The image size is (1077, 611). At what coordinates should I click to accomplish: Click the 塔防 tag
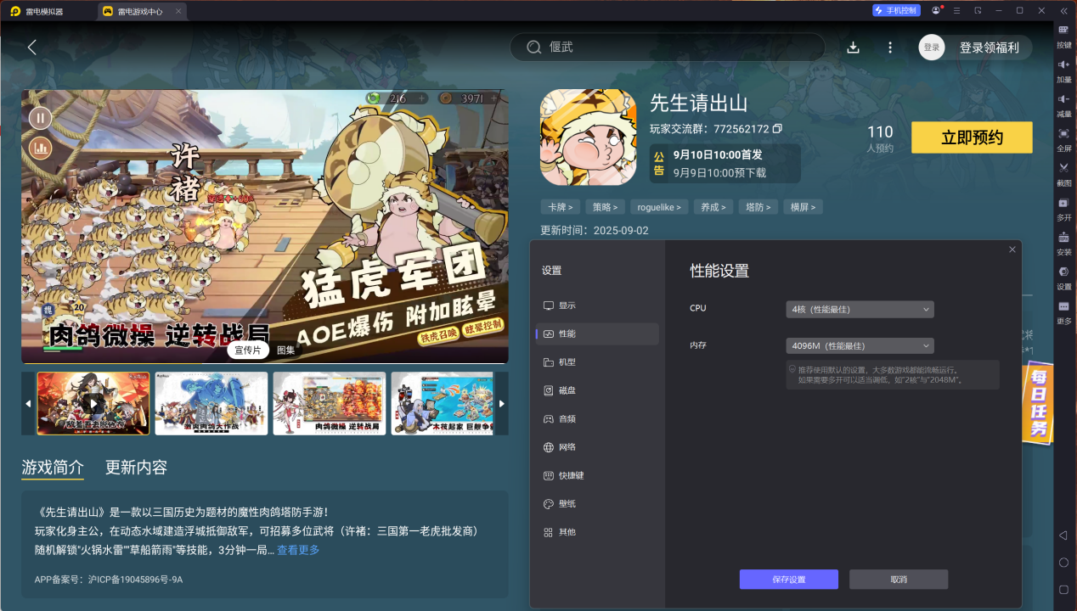point(757,207)
